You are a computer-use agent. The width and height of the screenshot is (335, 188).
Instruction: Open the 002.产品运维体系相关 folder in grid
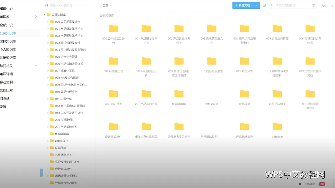coord(179,28)
